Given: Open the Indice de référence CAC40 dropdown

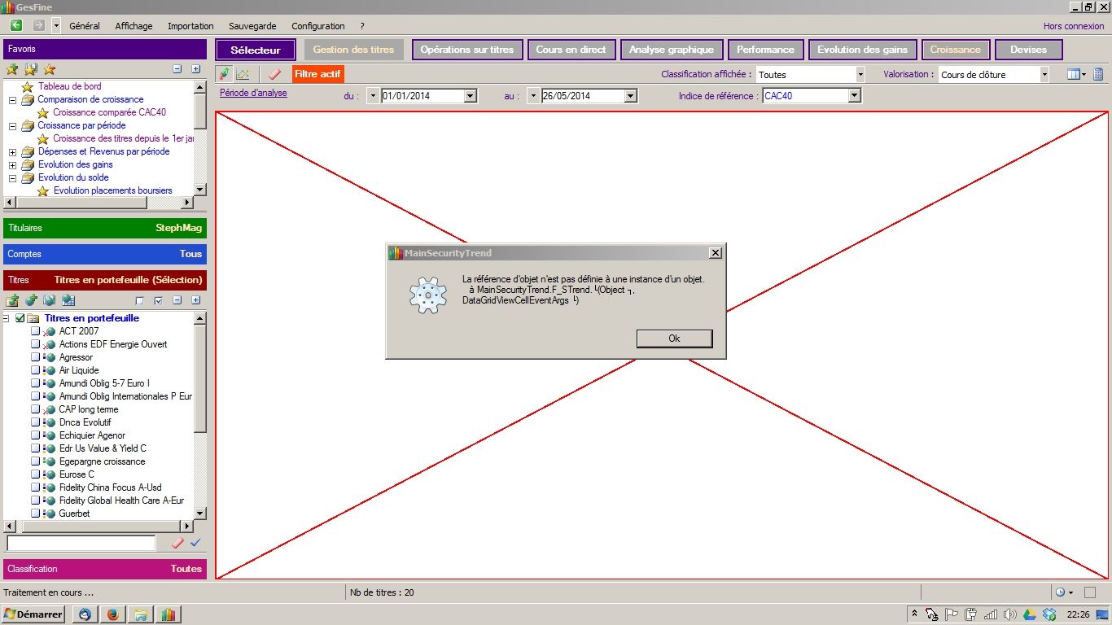Looking at the screenshot, I should point(854,96).
